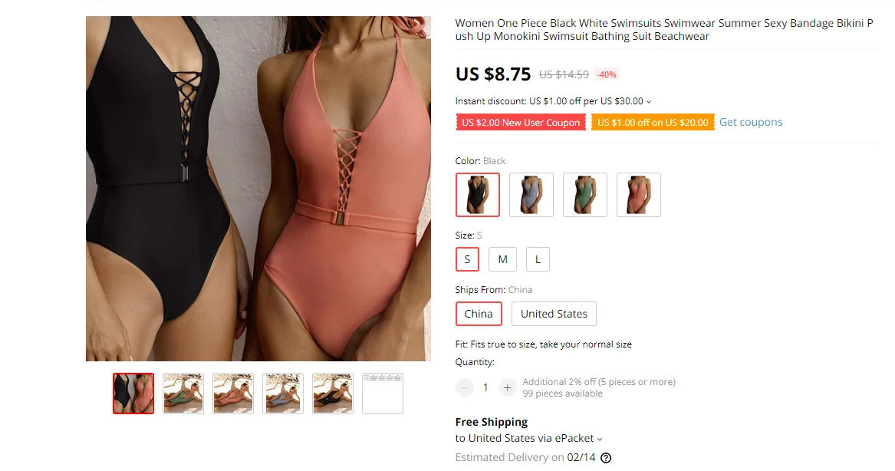This screenshot has width=895, height=471.
Task: Choose size L
Action: [538, 259]
